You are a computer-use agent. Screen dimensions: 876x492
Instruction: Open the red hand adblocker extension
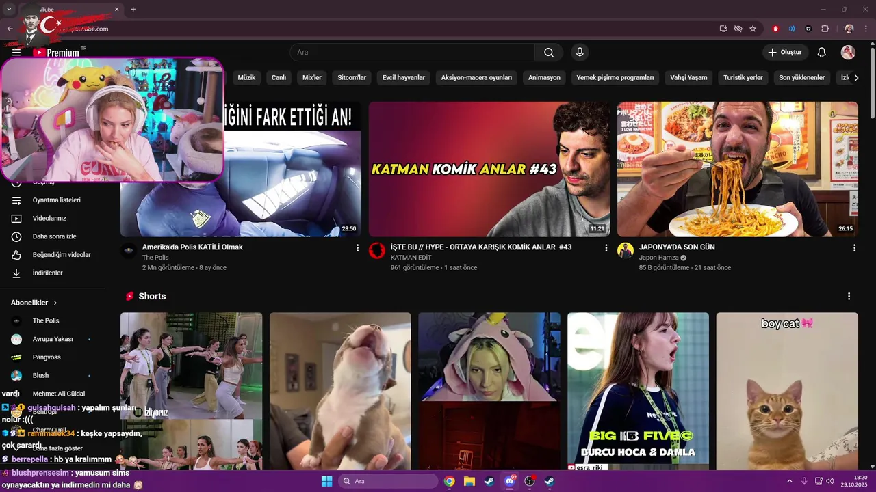tap(775, 29)
